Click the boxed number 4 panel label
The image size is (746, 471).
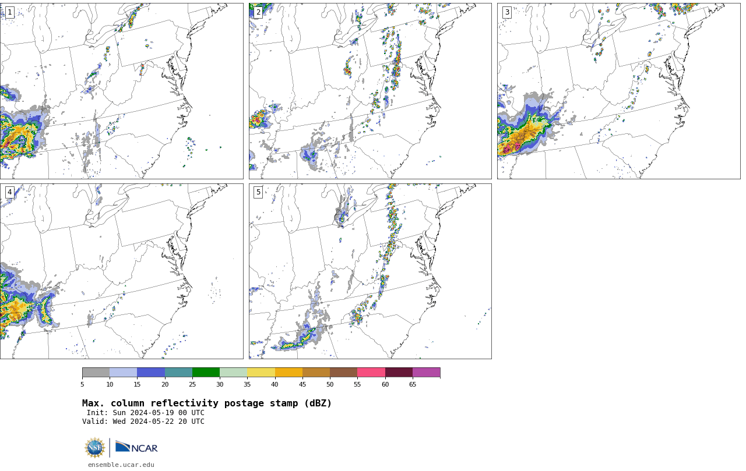pyautogui.click(x=10, y=192)
